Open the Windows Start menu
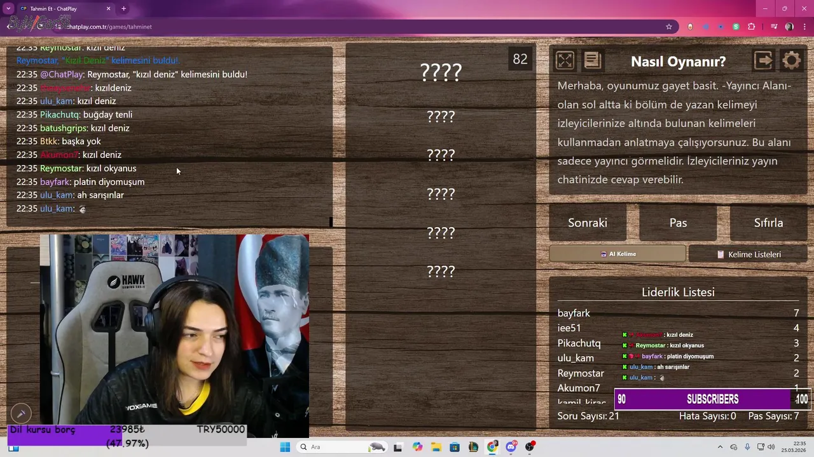This screenshot has height=457, width=814. tap(284, 447)
